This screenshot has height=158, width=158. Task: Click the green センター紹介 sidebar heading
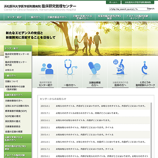(18, 48)
